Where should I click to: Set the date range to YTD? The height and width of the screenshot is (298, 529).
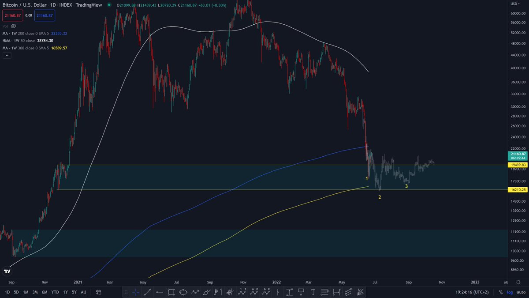pyautogui.click(x=55, y=292)
